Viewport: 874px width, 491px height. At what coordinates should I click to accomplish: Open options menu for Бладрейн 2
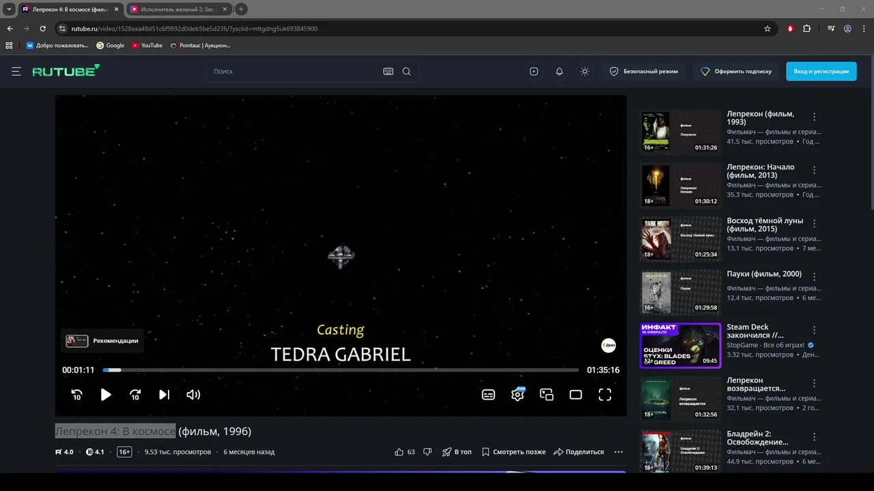[814, 436]
